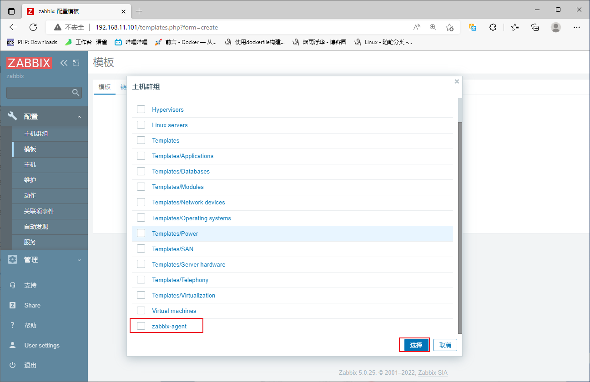Click the browser refresh icon

33,27
